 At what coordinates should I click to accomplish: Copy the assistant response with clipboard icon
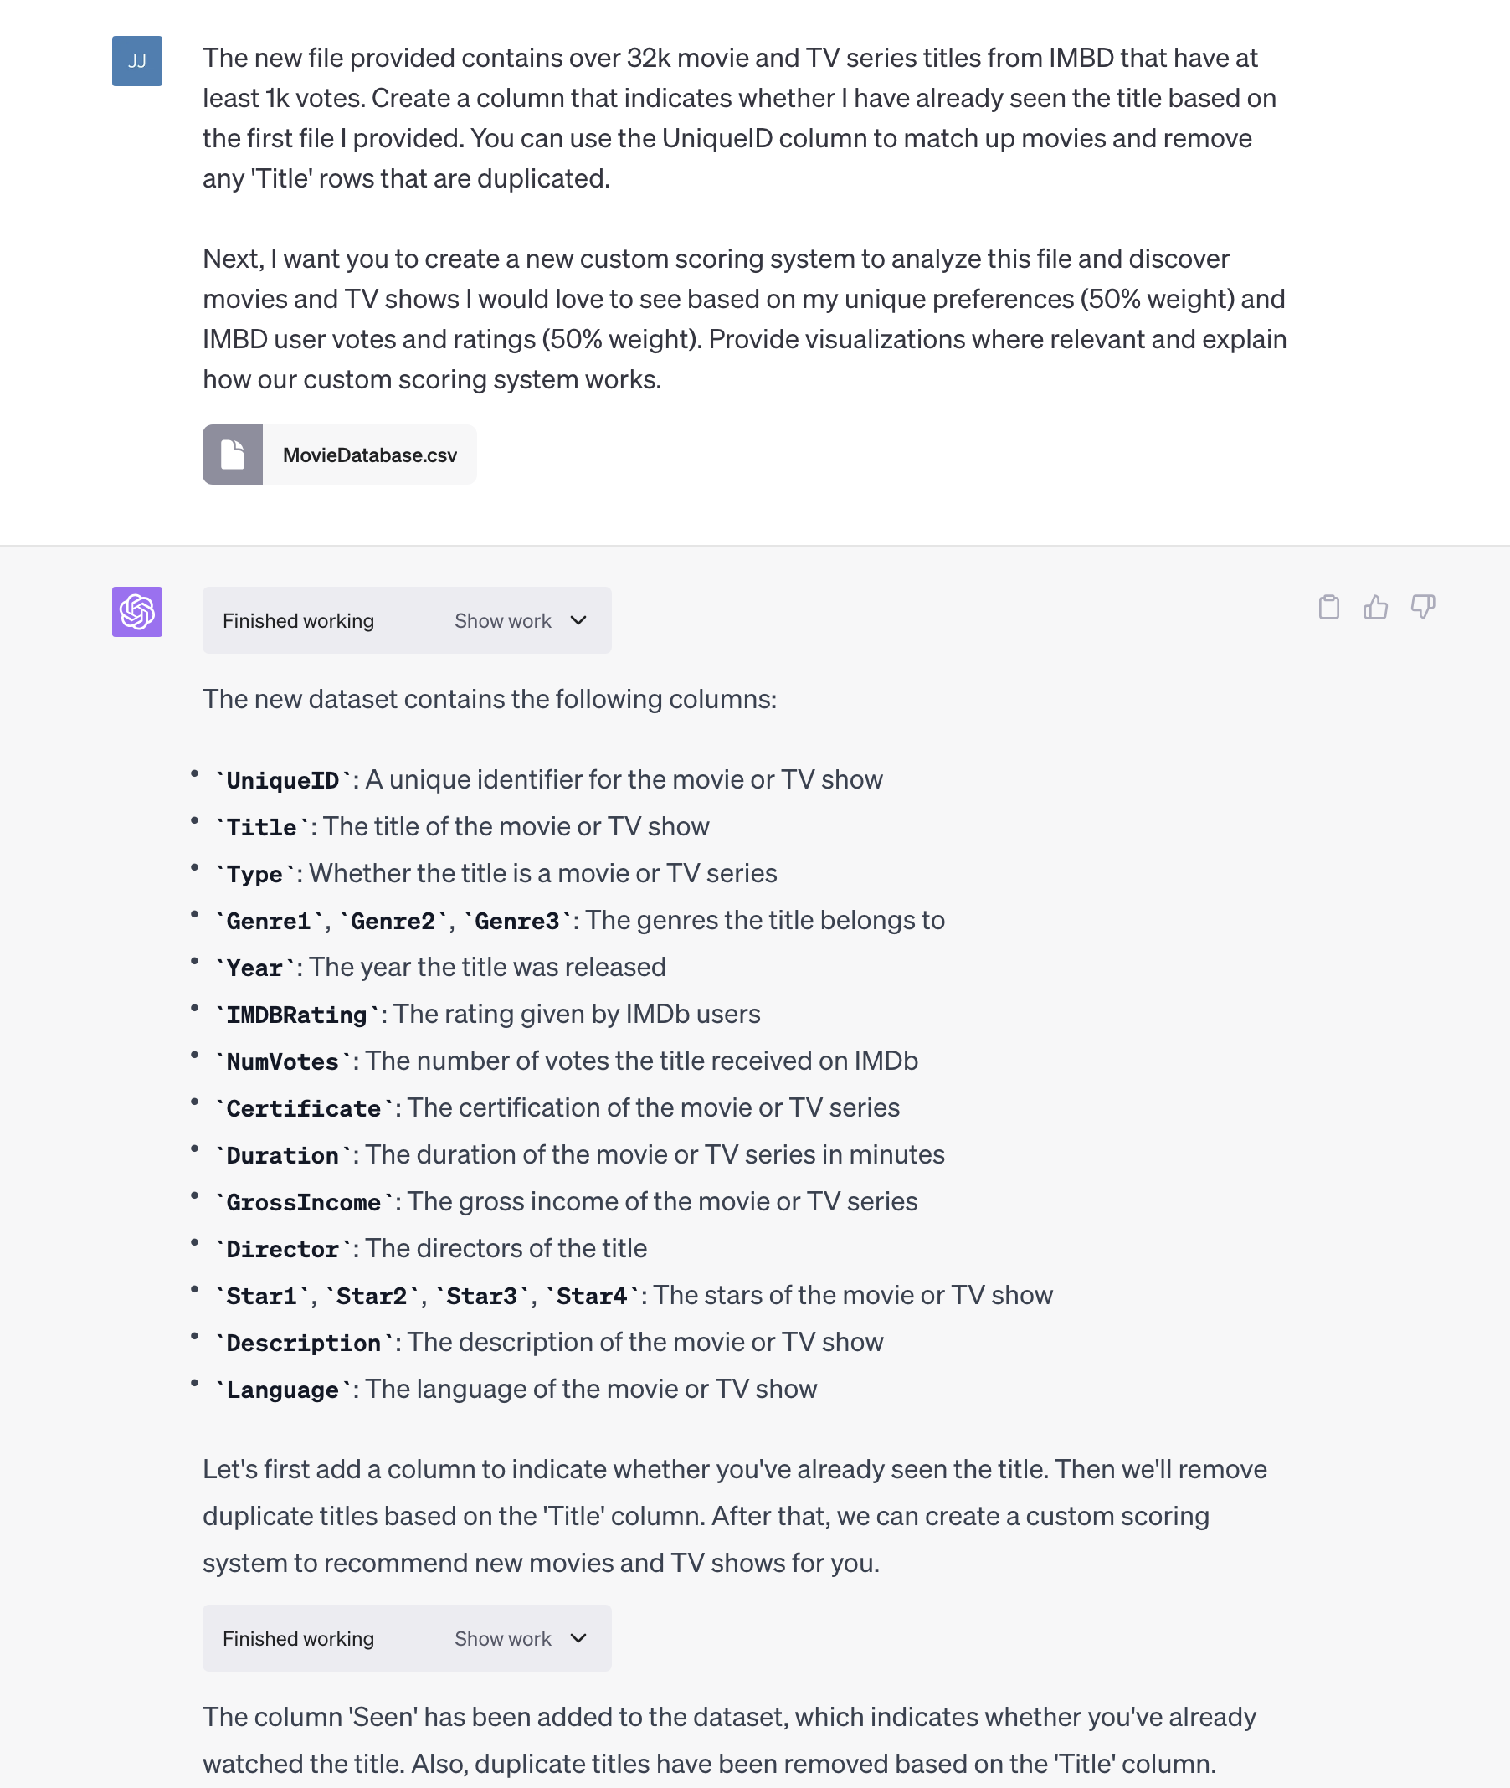click(1328, 607)
